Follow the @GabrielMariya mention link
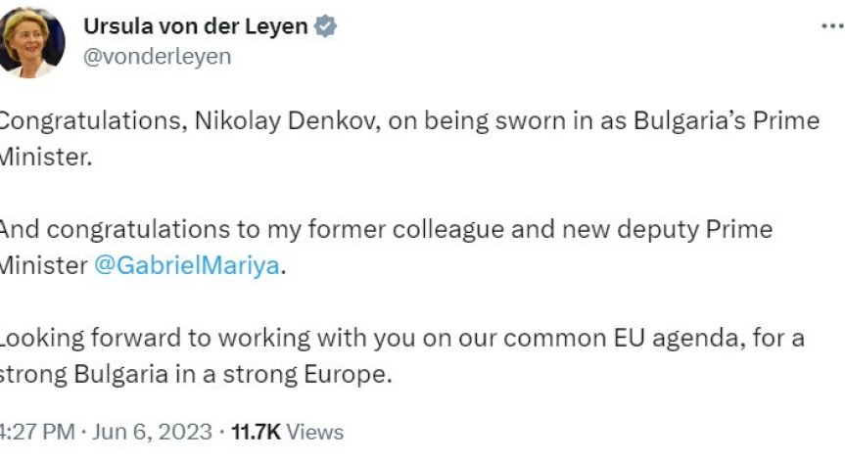Screen dimensions: 845x461 click(x=187, y=265)
